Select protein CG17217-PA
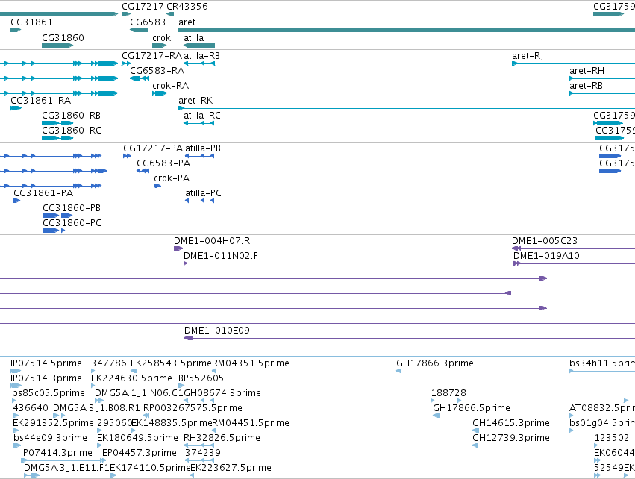The image size is (635, 479). 153,148
